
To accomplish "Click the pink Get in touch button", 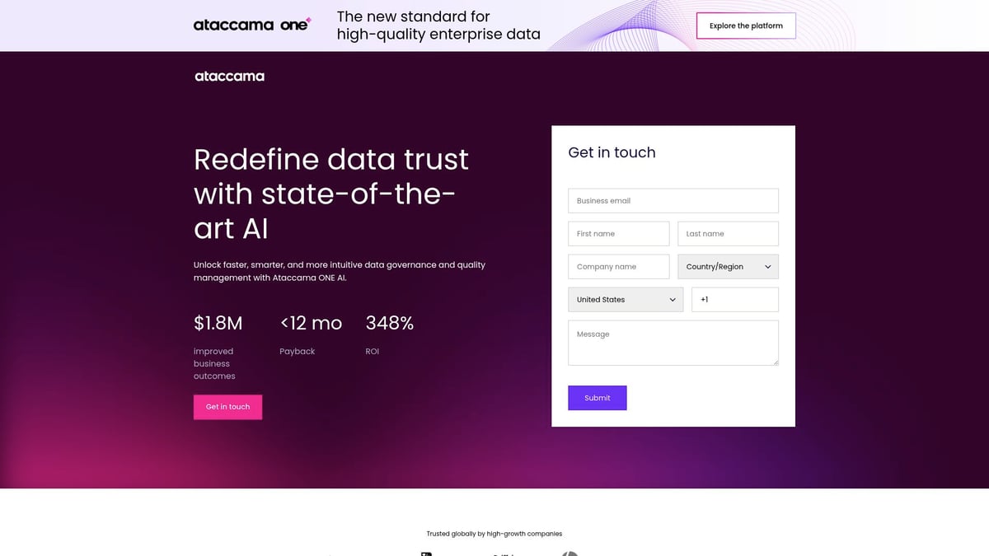I will pos(227,406).
